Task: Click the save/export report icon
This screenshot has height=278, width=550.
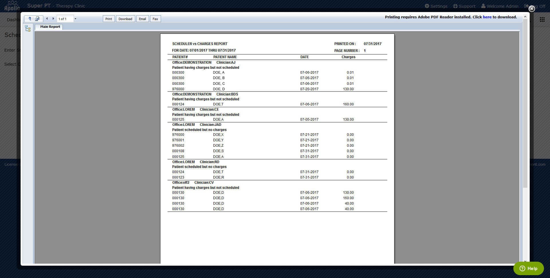Action: [x=37, y=19]
